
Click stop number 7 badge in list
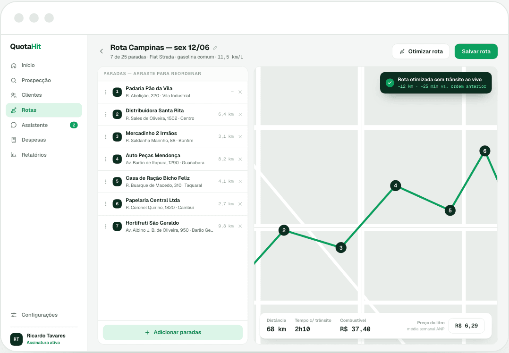[x=117, y=226]
